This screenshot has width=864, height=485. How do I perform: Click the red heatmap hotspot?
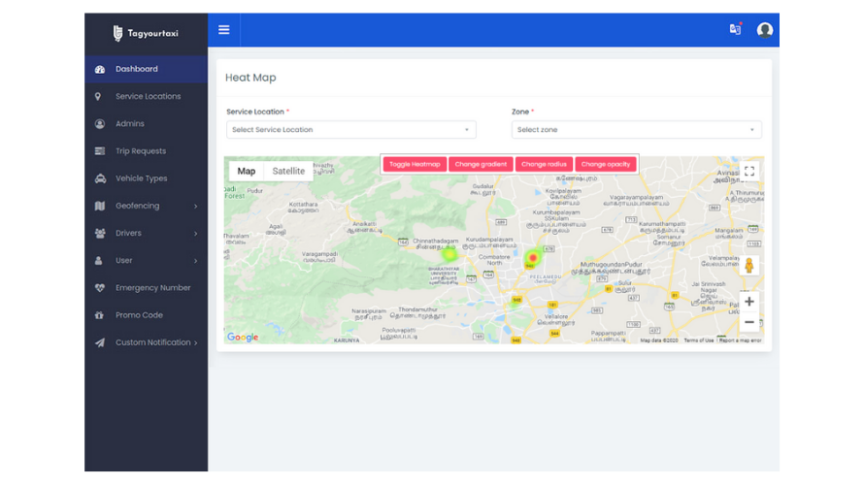click(533, 258)
